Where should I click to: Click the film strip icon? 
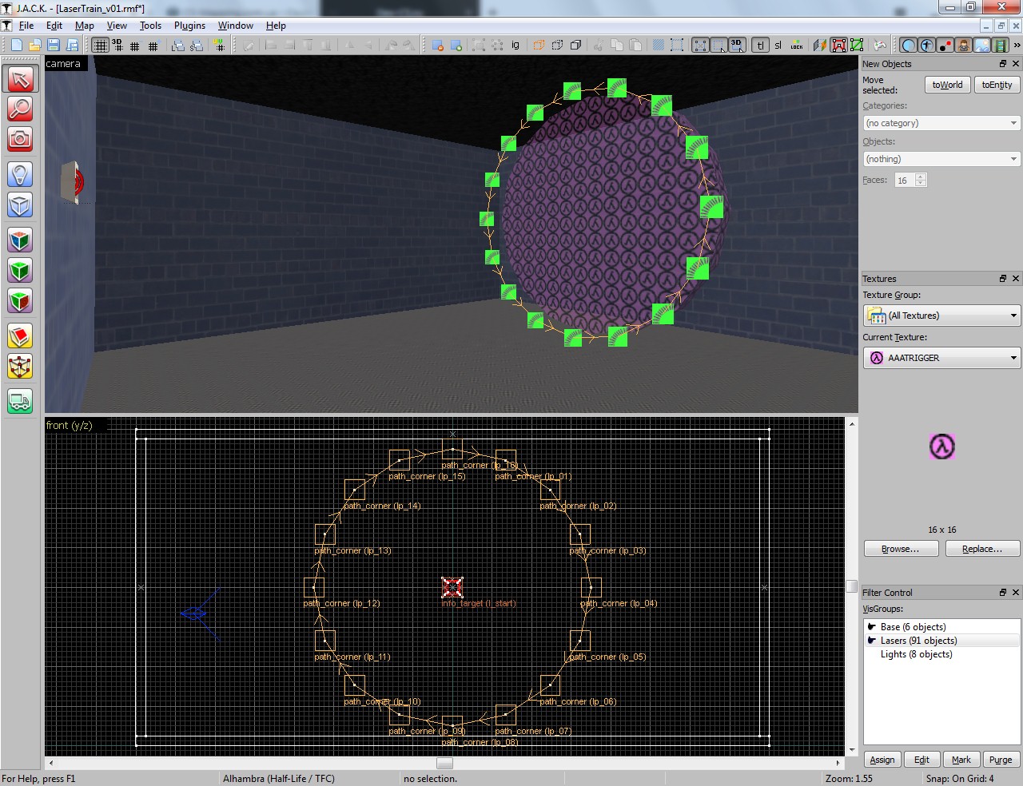[x=1000, y=46]
